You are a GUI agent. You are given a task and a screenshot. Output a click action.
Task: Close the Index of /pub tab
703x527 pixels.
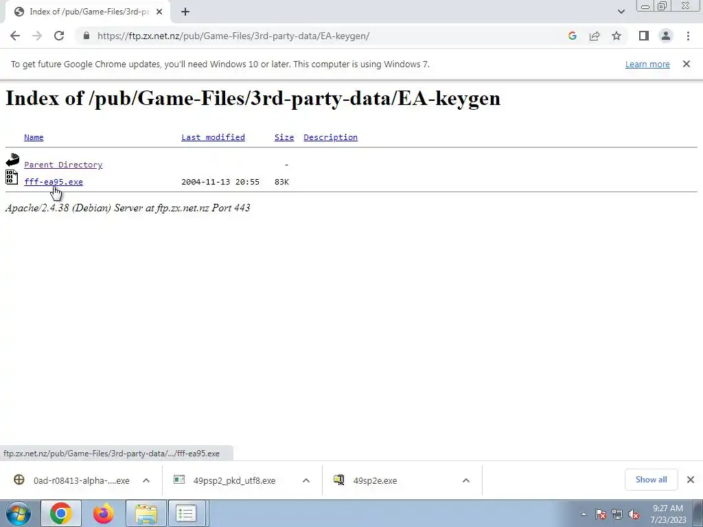click(159, 12)
